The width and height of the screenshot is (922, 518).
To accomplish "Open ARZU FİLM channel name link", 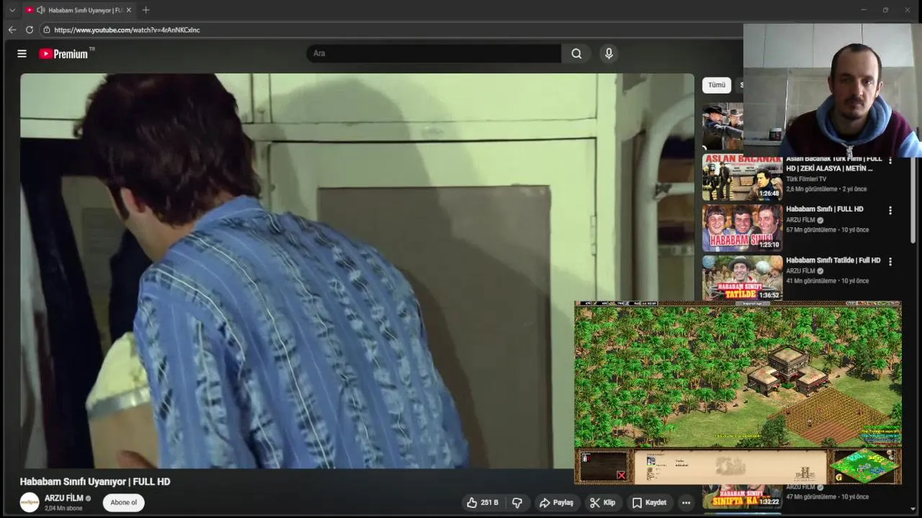I will click(x=64, y=498).
